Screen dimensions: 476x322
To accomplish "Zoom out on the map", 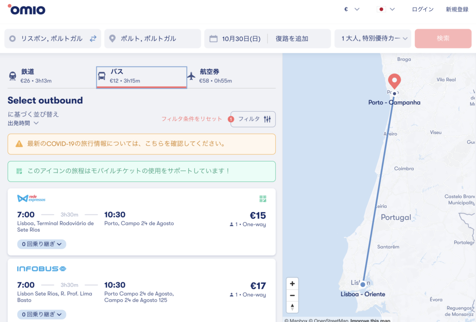I will [292, 295].
